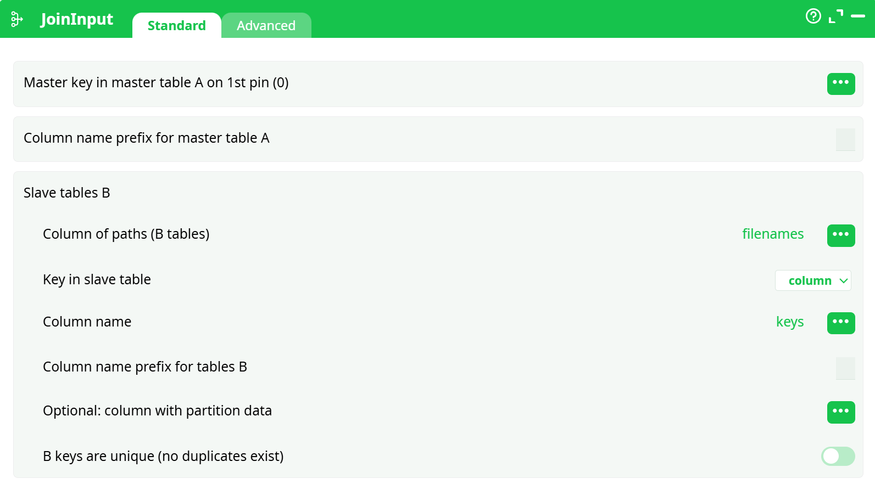
Task: Click prefix field for tables B
Action: point(845,368)
